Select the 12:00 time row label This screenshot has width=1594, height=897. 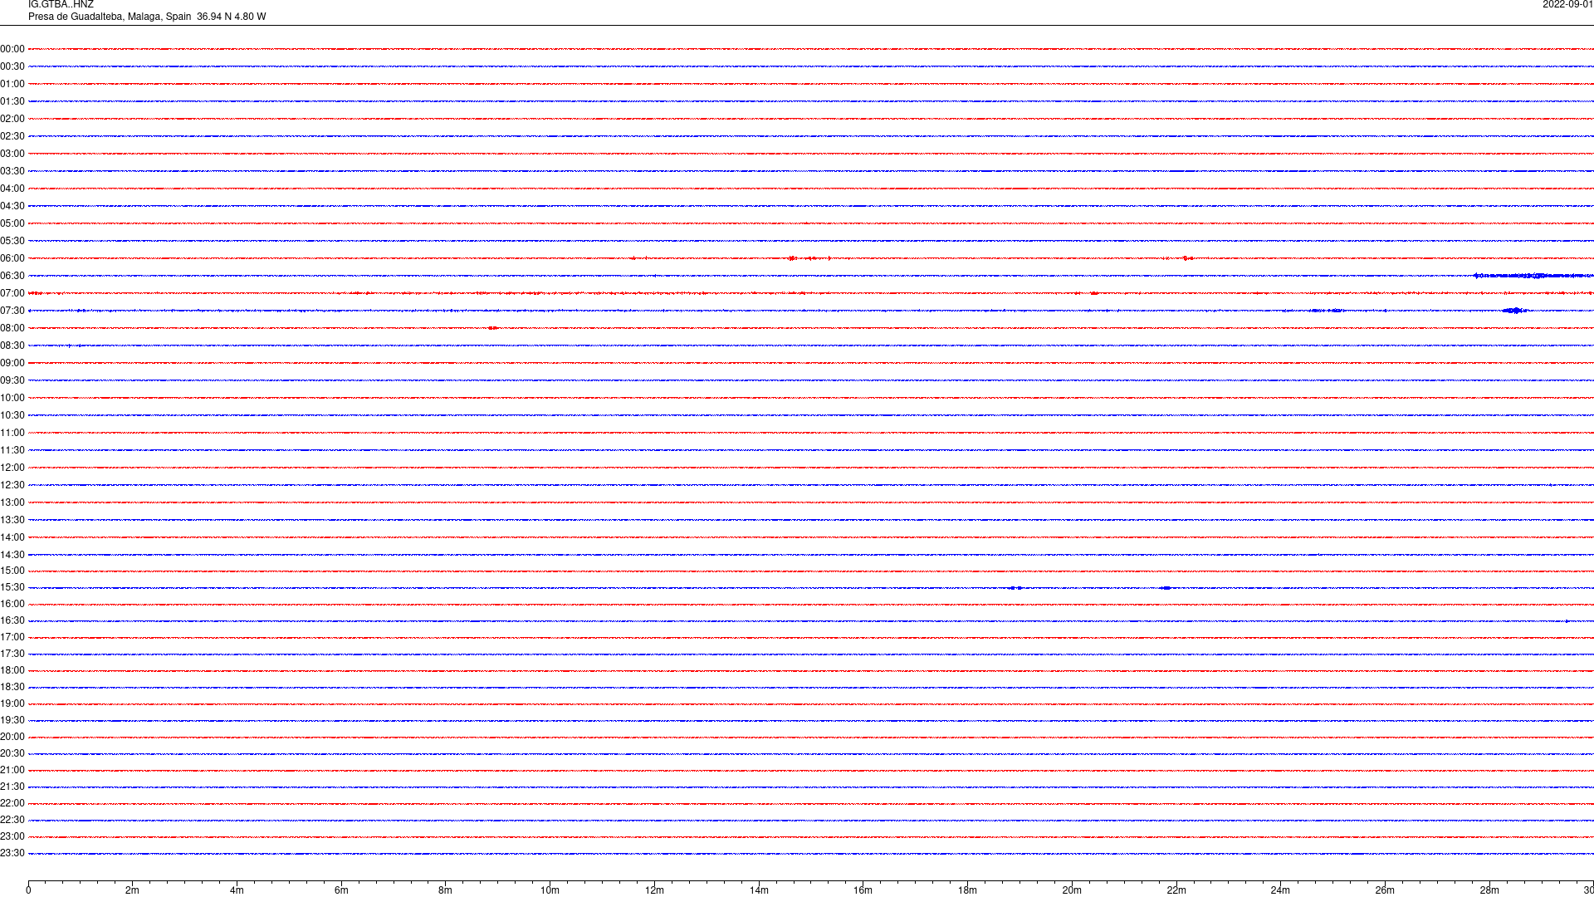(12, 468)
